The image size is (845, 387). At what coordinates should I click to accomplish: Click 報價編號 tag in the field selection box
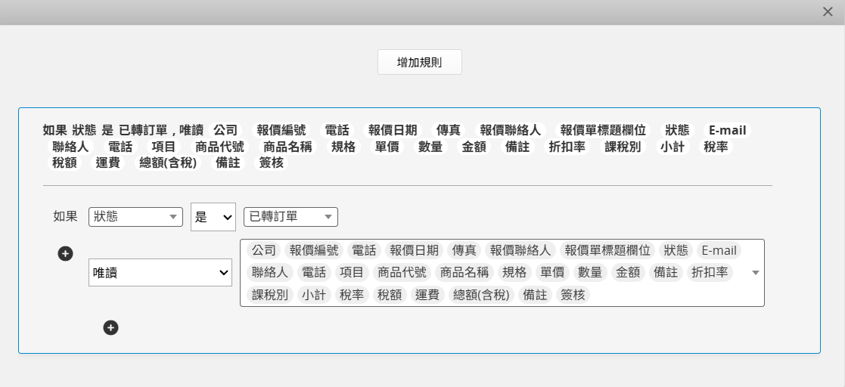pos(313,250)
